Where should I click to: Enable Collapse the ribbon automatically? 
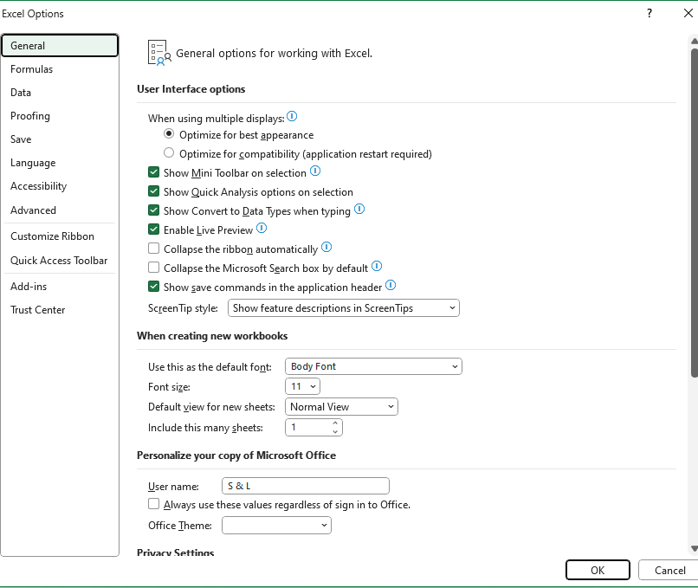(153, 248)
